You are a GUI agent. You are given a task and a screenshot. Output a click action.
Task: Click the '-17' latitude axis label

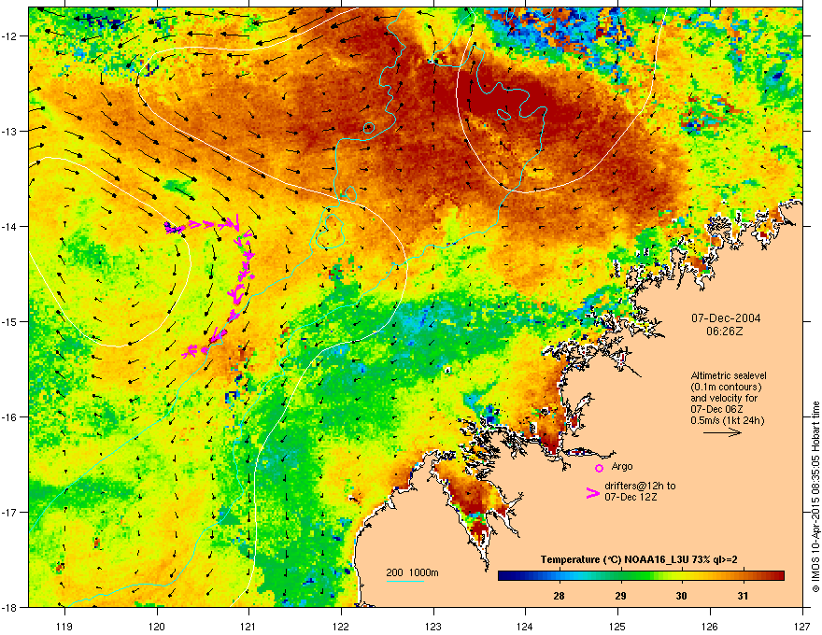(10, 512)
